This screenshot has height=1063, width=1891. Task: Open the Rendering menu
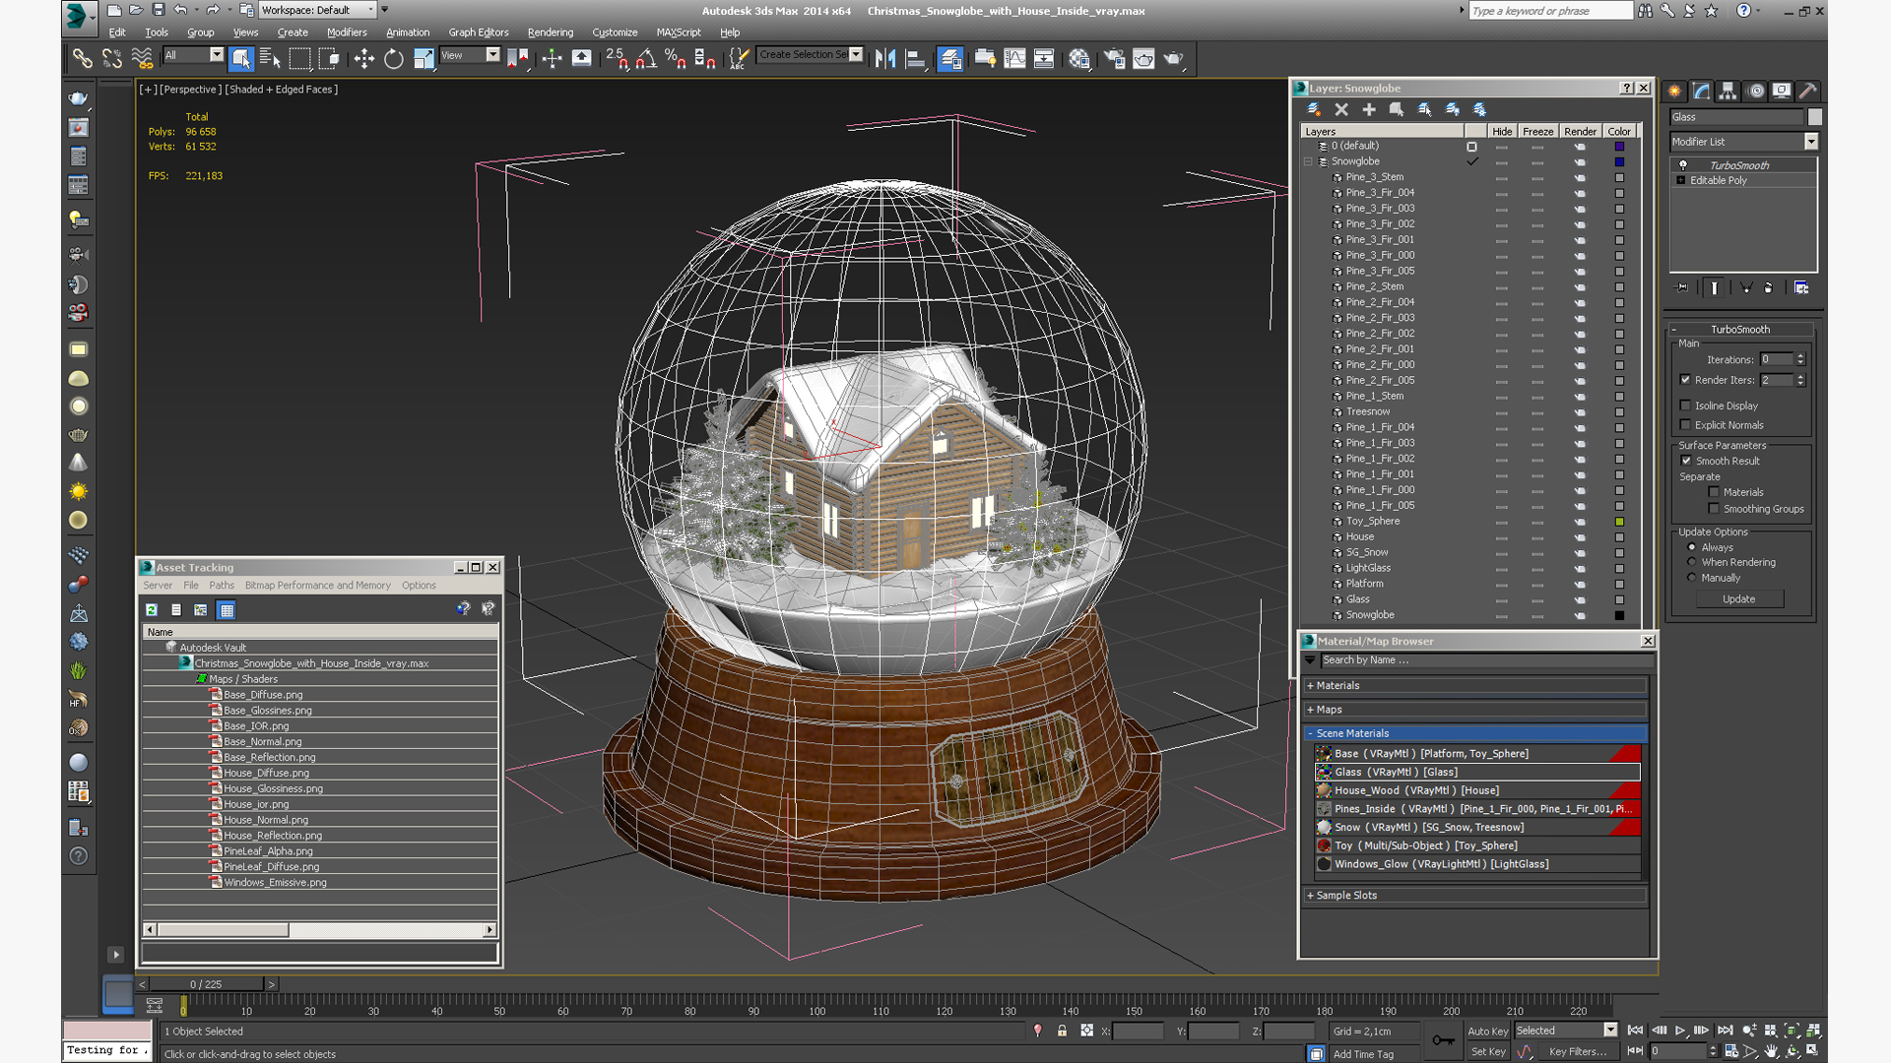(x=550, y=32)
